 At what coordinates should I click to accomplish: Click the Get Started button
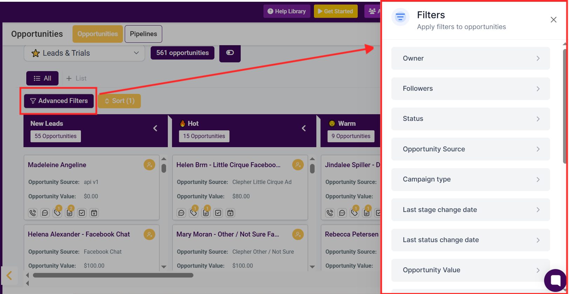click(x=336, y=11)
